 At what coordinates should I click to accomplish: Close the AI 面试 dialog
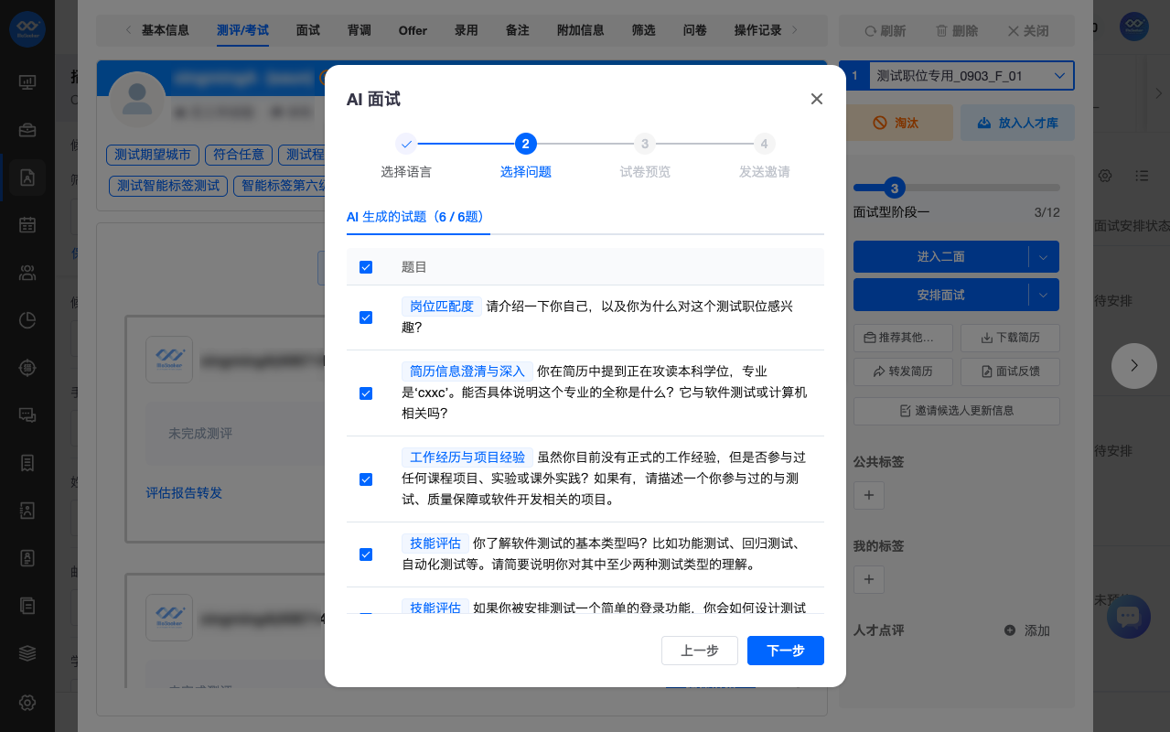(x=817, y=99)
